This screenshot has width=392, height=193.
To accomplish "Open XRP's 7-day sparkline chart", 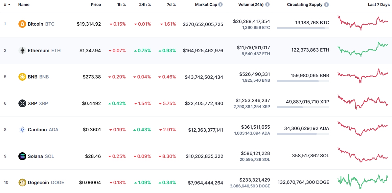I will point(363,102).
